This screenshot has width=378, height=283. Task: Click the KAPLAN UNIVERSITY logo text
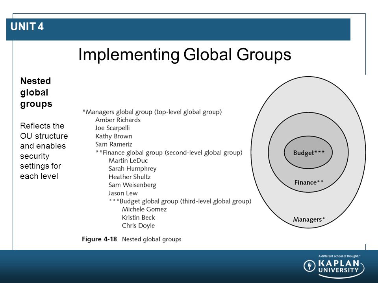click(339, 266)
